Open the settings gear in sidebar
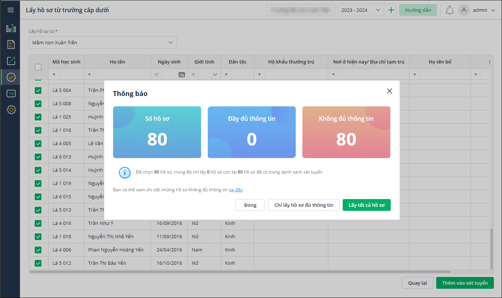Image resolution: width=502 pixels, height=298 pixels. (x=11, y=110)
